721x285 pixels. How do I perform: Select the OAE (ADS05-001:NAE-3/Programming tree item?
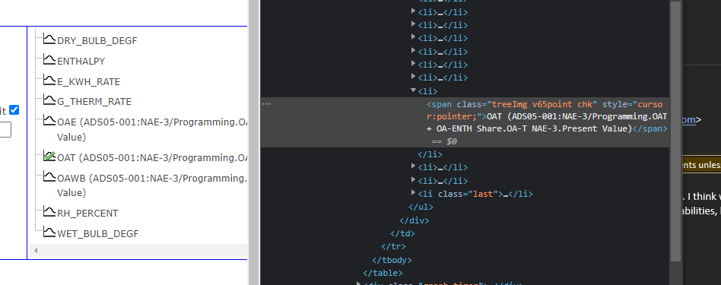point(152,130)
